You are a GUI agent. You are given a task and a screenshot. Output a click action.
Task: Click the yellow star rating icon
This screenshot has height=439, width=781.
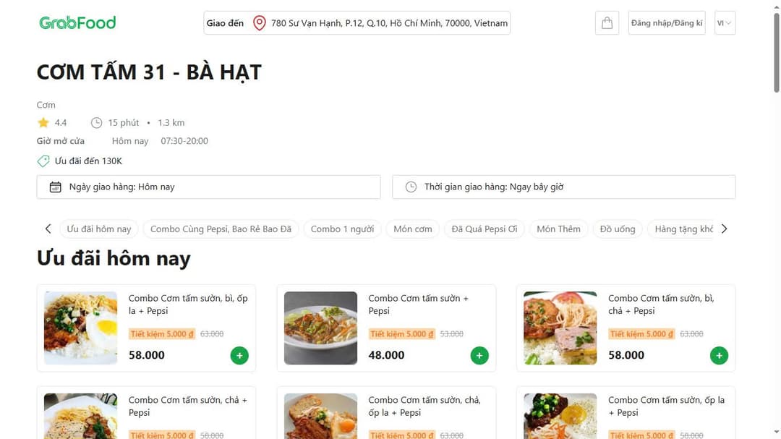[x=43, y=122]
